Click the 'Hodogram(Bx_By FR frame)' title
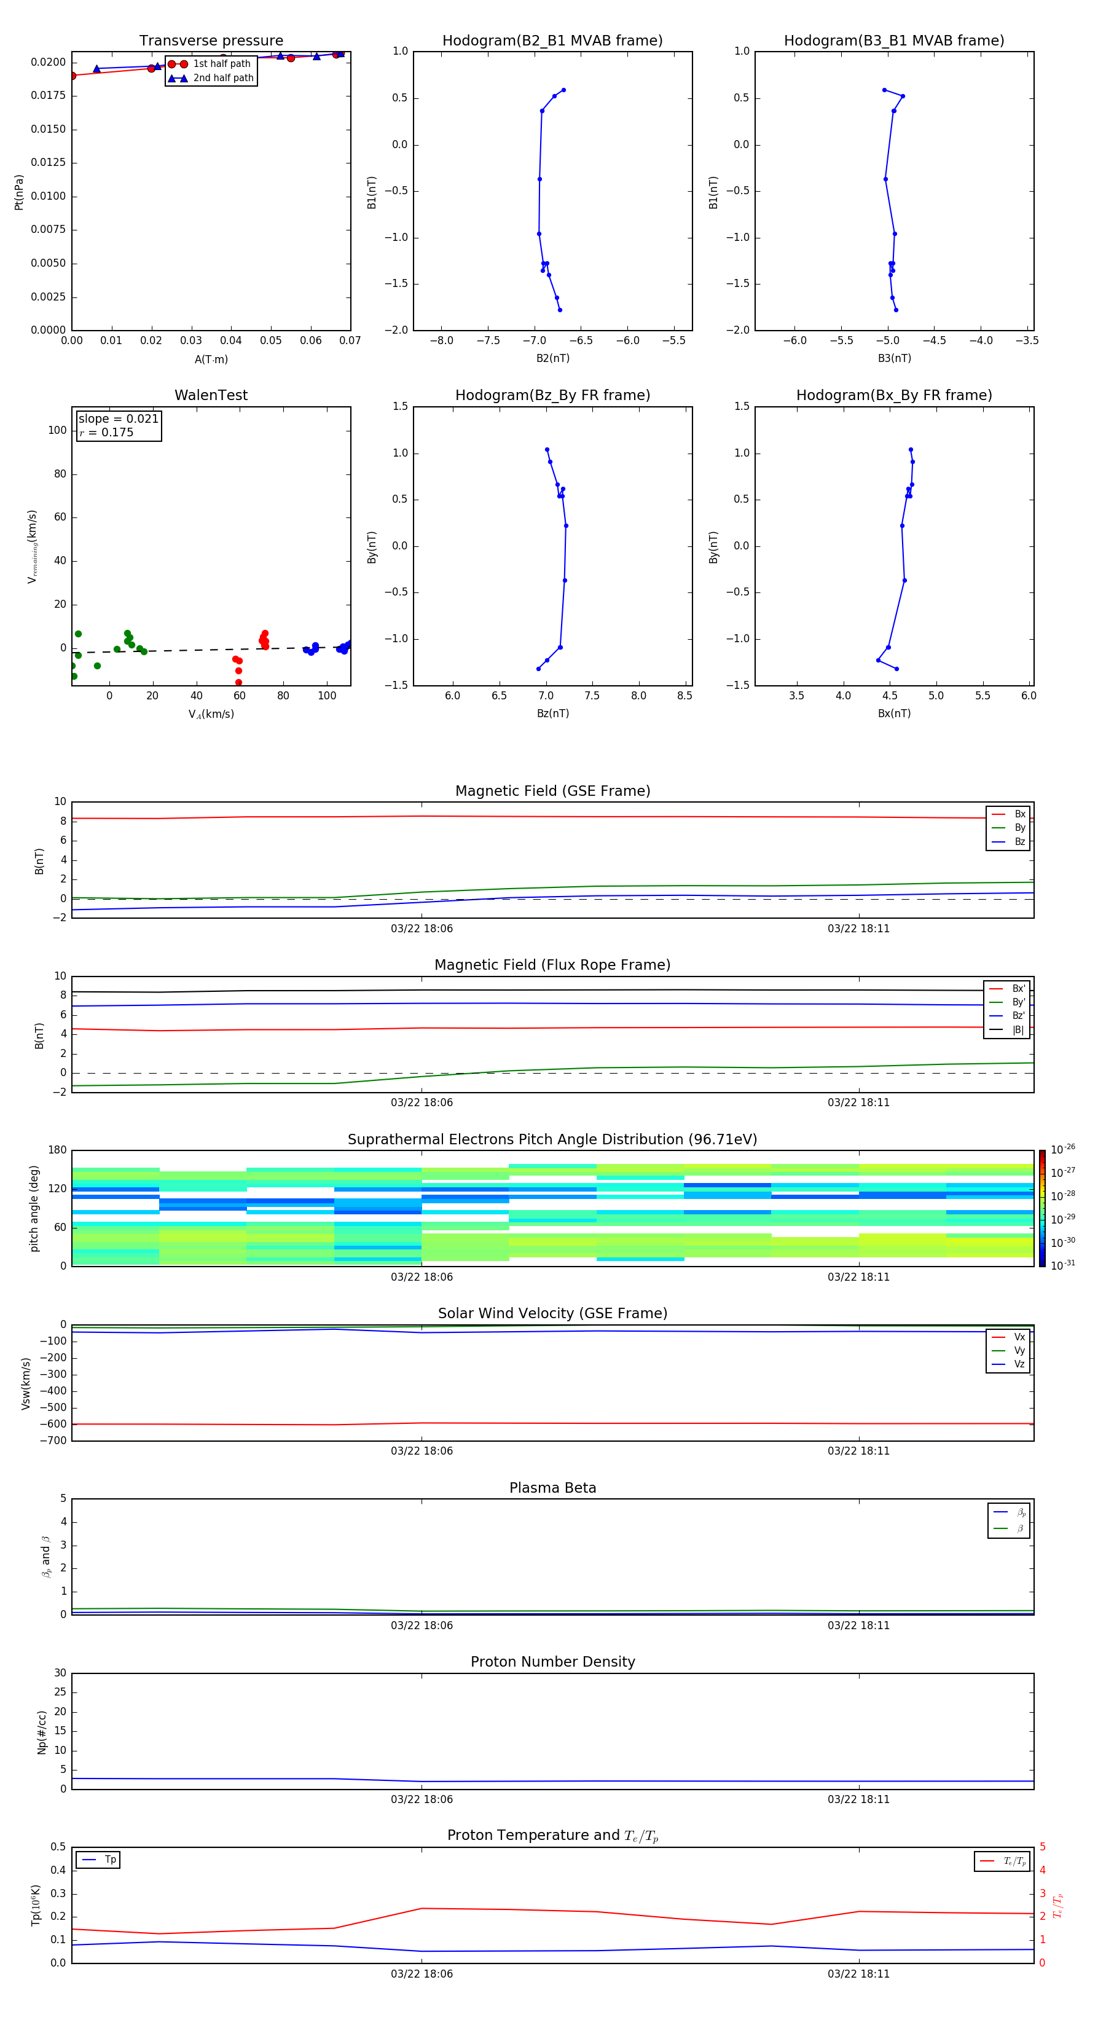 [894, 395]
